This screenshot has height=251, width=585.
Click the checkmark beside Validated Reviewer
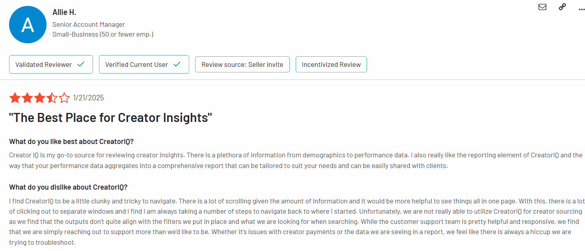coord(81,64)
